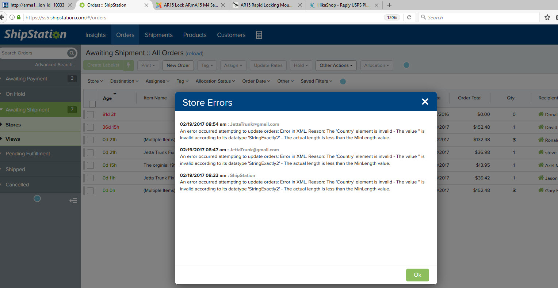This screenshot has width=558, height=288.
Task: Open Advanced Search link
Action: [x=56, y=65]
